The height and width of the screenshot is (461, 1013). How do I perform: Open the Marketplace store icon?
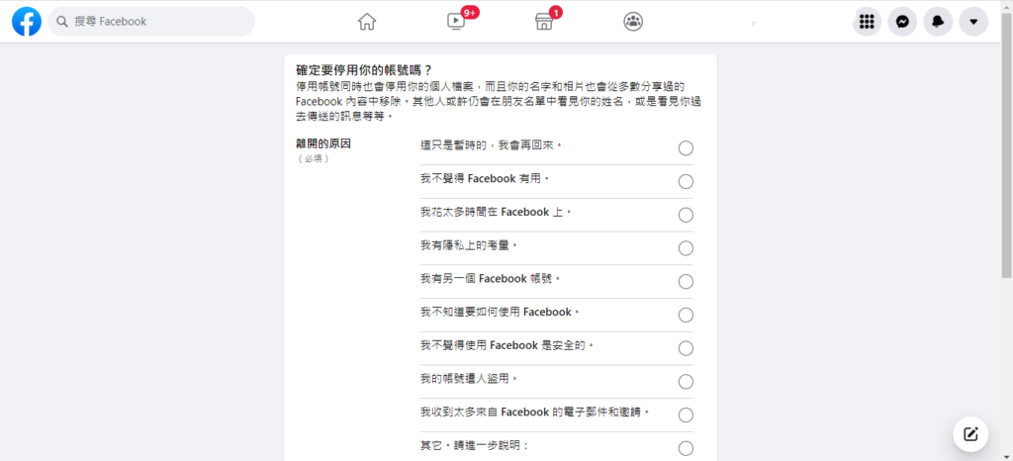[x=545, y=22]
